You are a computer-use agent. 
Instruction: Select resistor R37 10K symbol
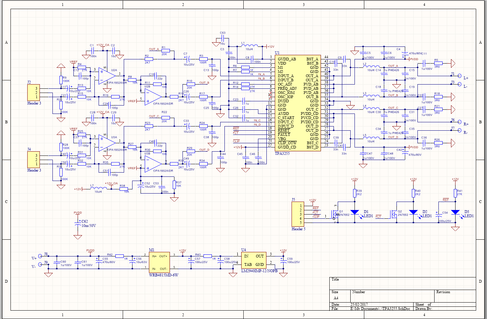click(x=174, y=185)
